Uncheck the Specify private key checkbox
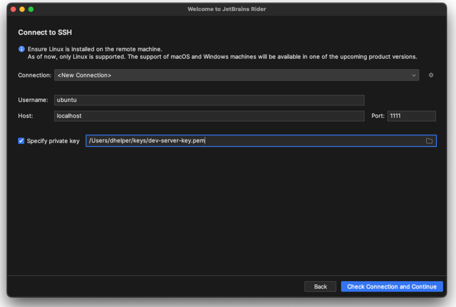The width and height of the screenshot is (456, 307). pyautogui.click(x=21, y=141)
